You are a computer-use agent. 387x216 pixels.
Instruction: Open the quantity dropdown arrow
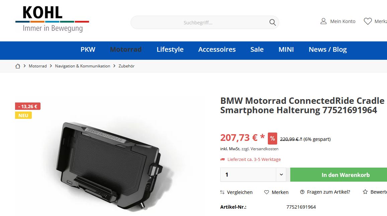pos(281,175)
